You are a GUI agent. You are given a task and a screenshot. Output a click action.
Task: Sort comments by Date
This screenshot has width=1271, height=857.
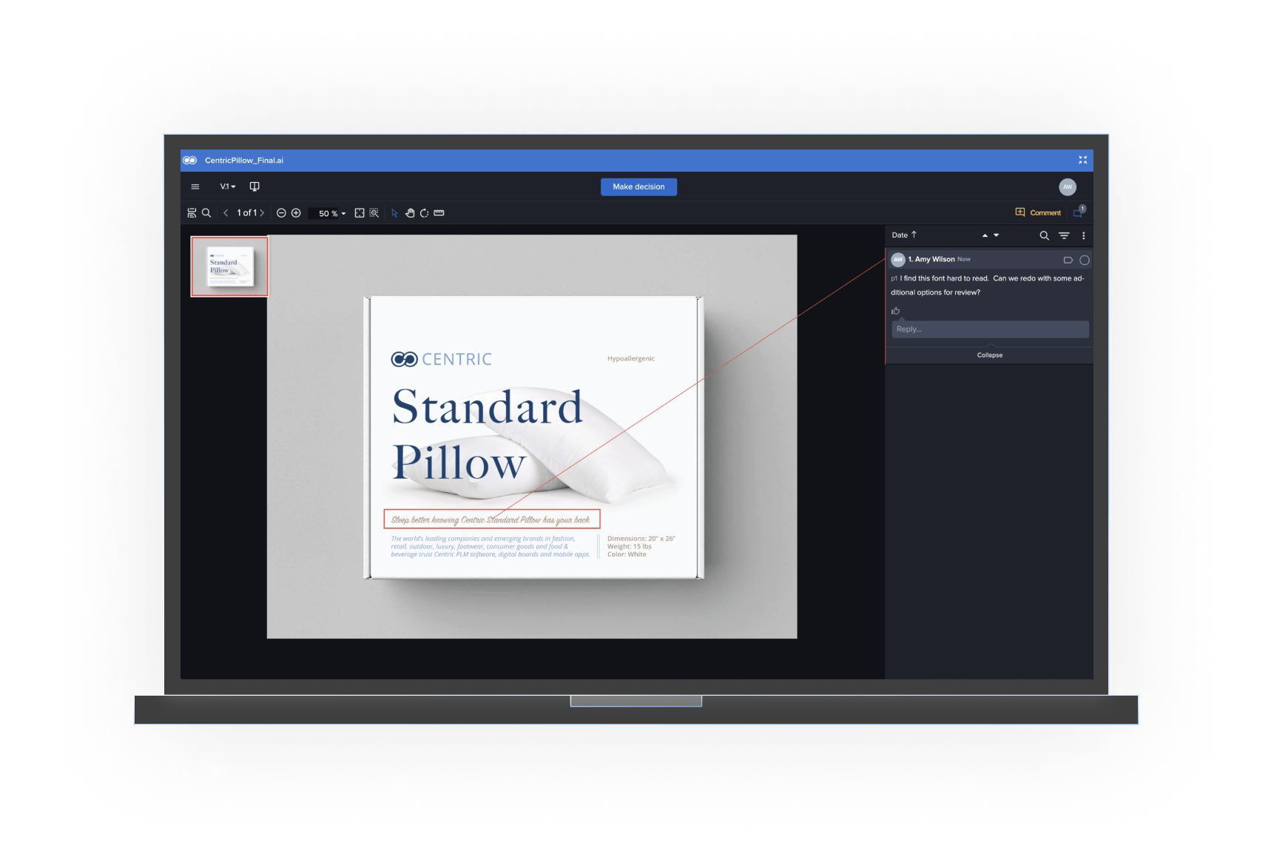tap(904, 235)
